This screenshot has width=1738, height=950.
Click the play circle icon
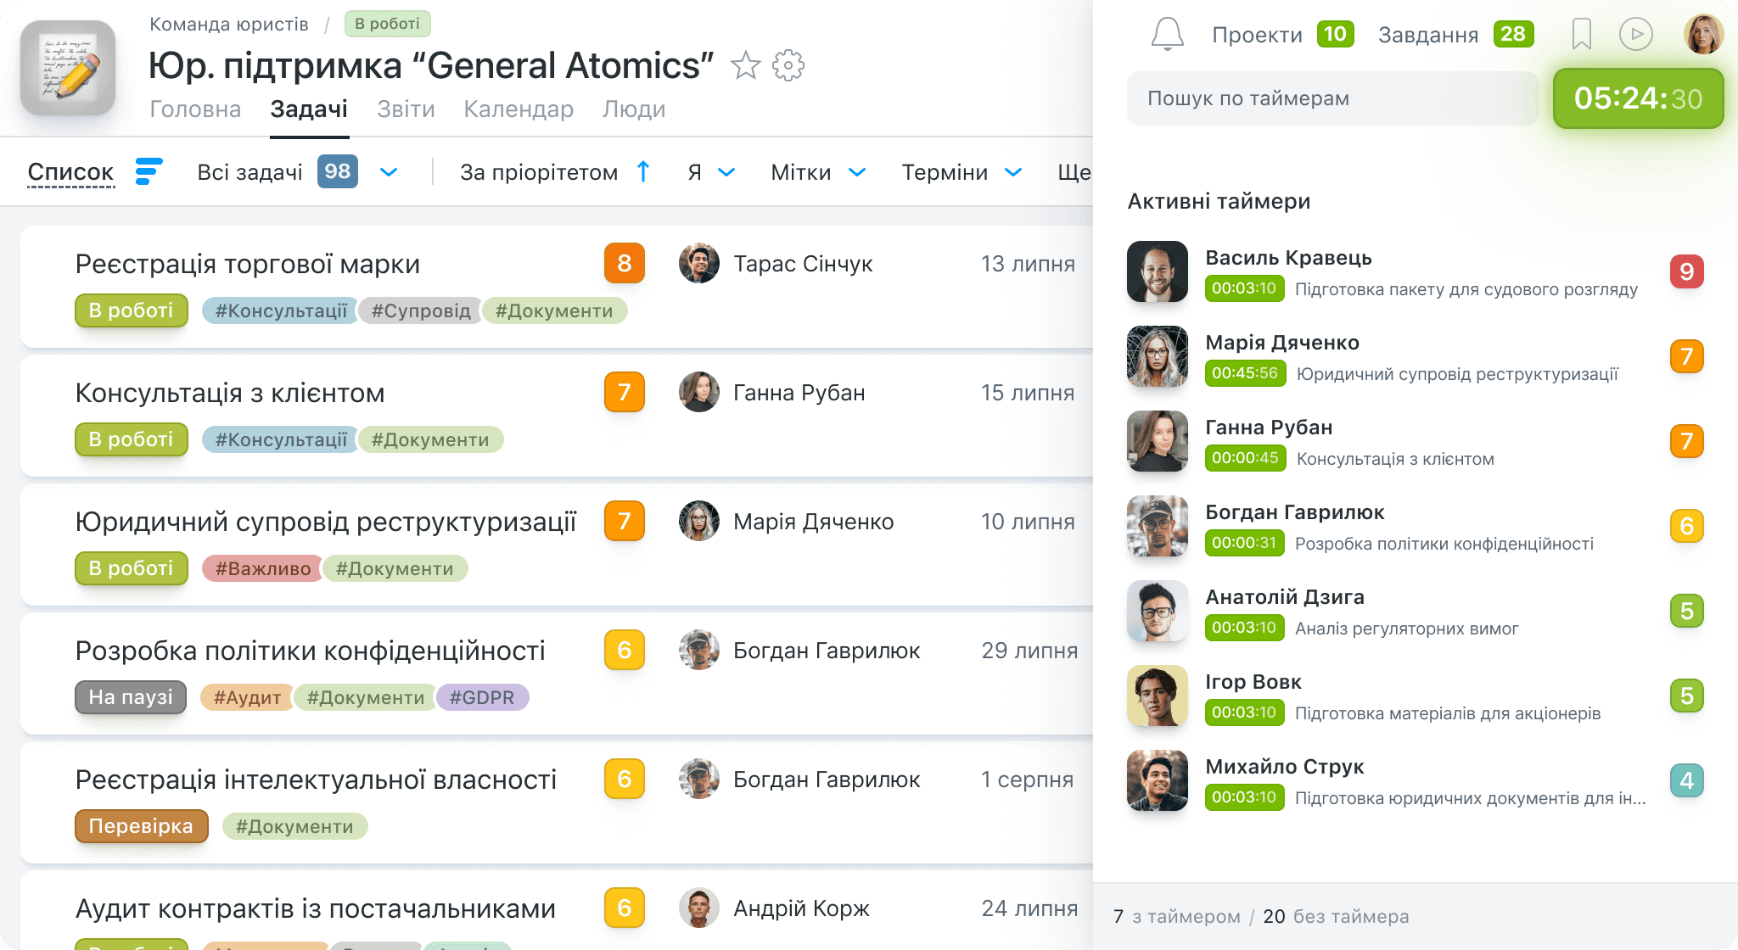(x=1635, y=35)
